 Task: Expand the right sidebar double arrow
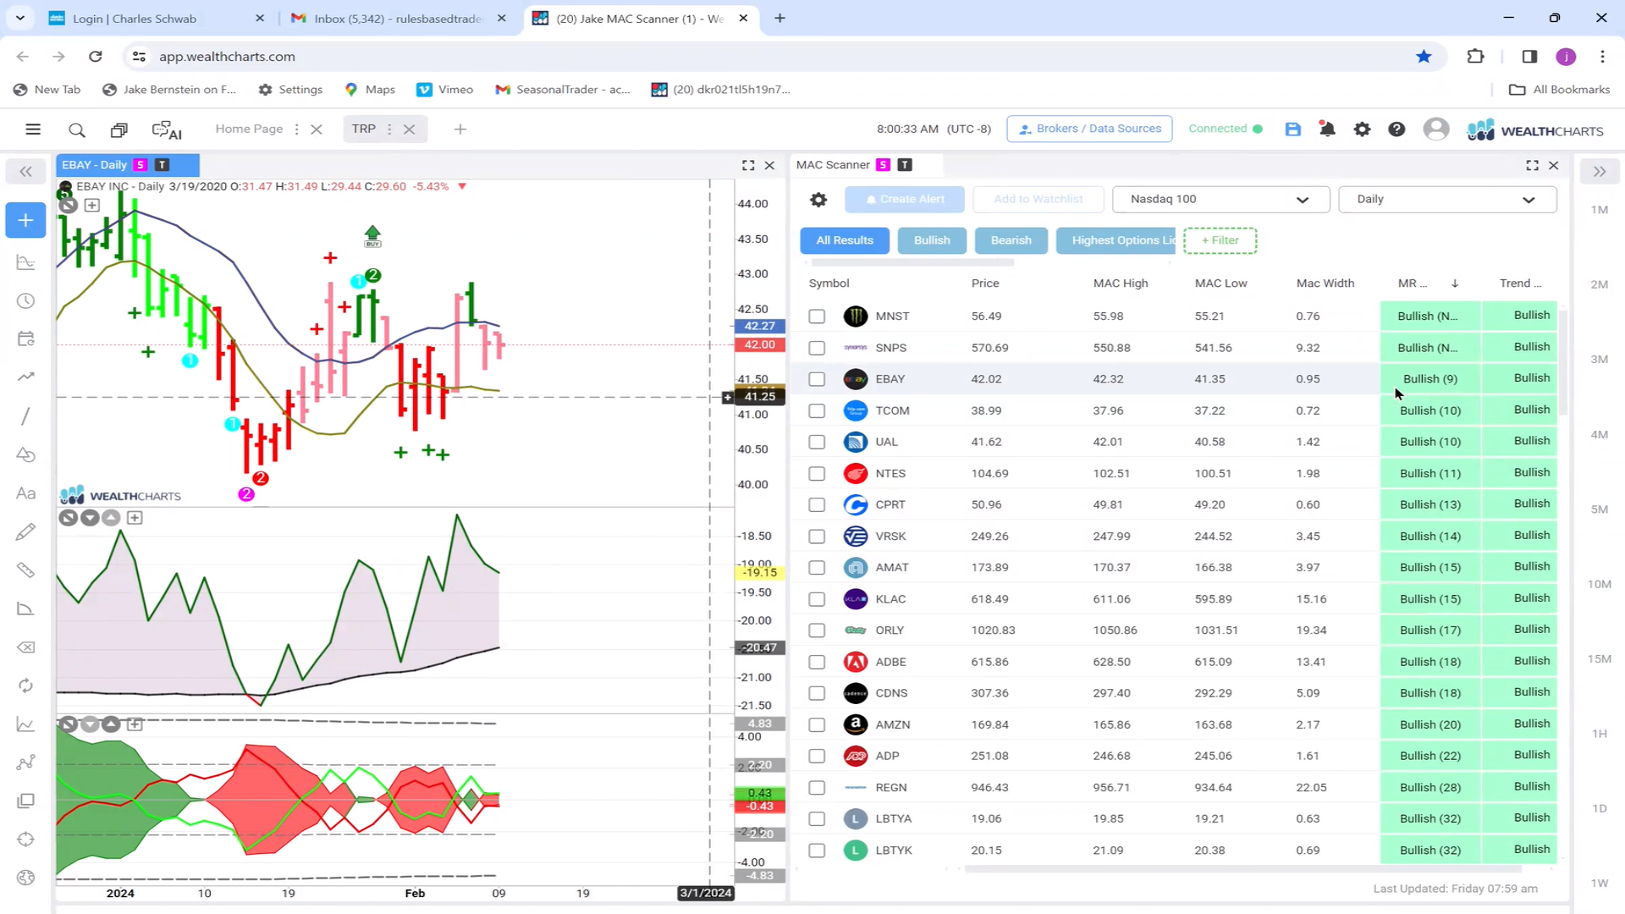coord(1599,172)
